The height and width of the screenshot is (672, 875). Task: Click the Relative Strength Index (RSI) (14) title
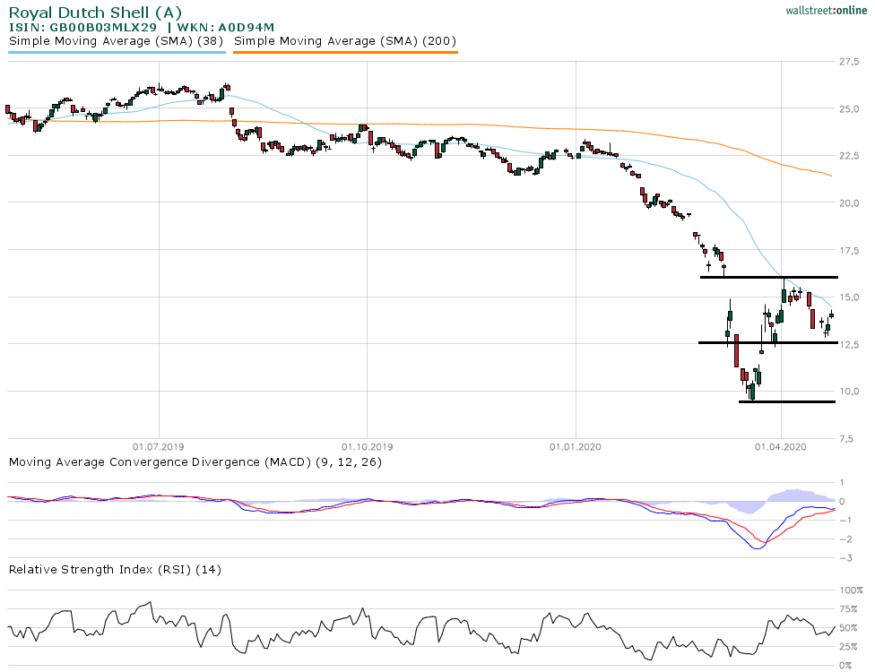[115, 569]
